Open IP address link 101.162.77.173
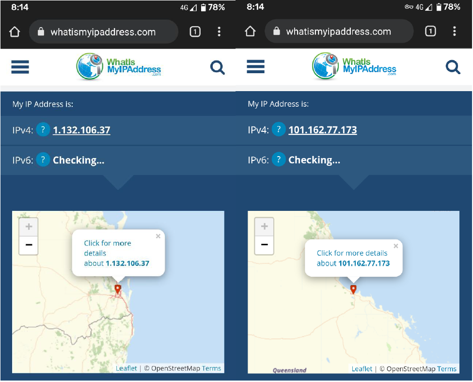 click(x=322, y=130)
